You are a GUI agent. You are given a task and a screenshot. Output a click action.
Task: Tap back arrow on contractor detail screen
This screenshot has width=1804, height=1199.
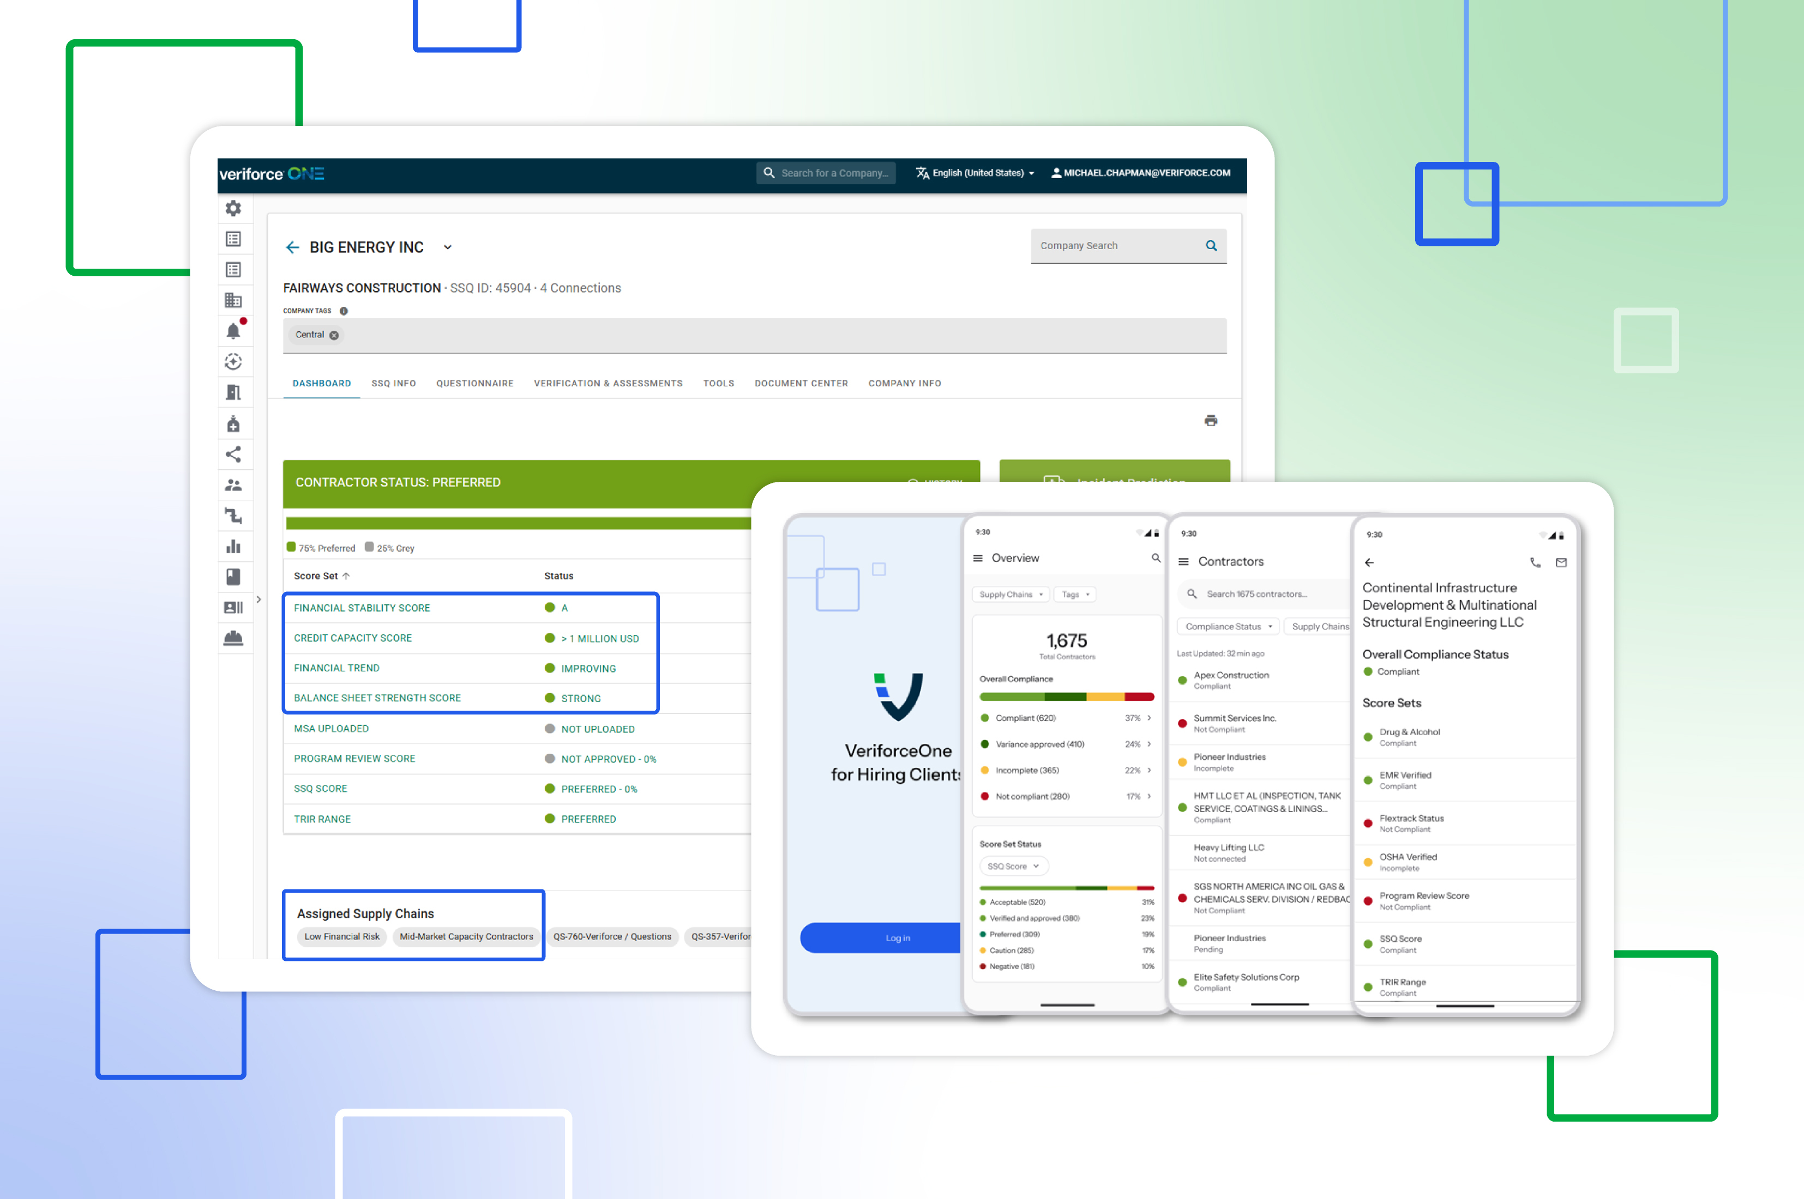(x=1369, y=562)
